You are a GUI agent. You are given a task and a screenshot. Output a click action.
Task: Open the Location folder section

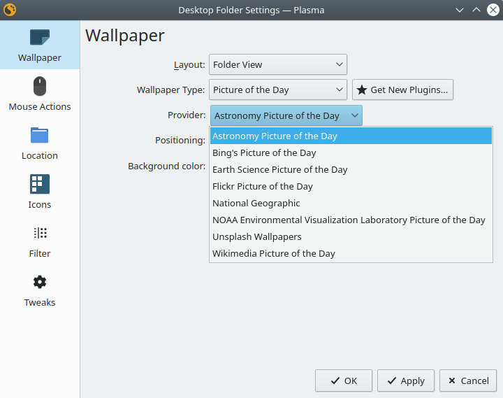[x=40, y=143]
